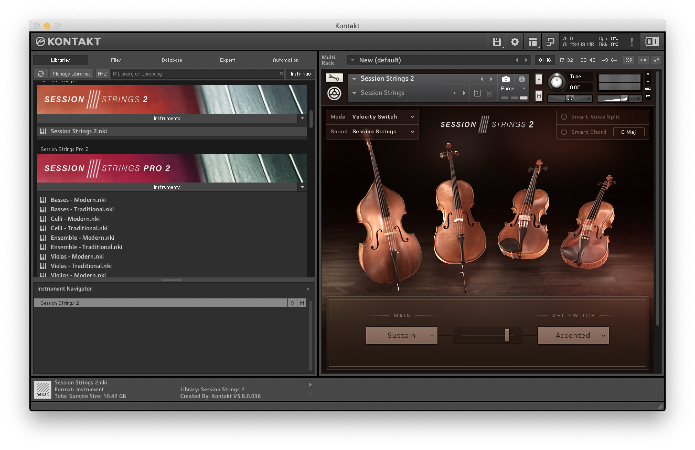Go to next multi rack preset

(526, 60)
